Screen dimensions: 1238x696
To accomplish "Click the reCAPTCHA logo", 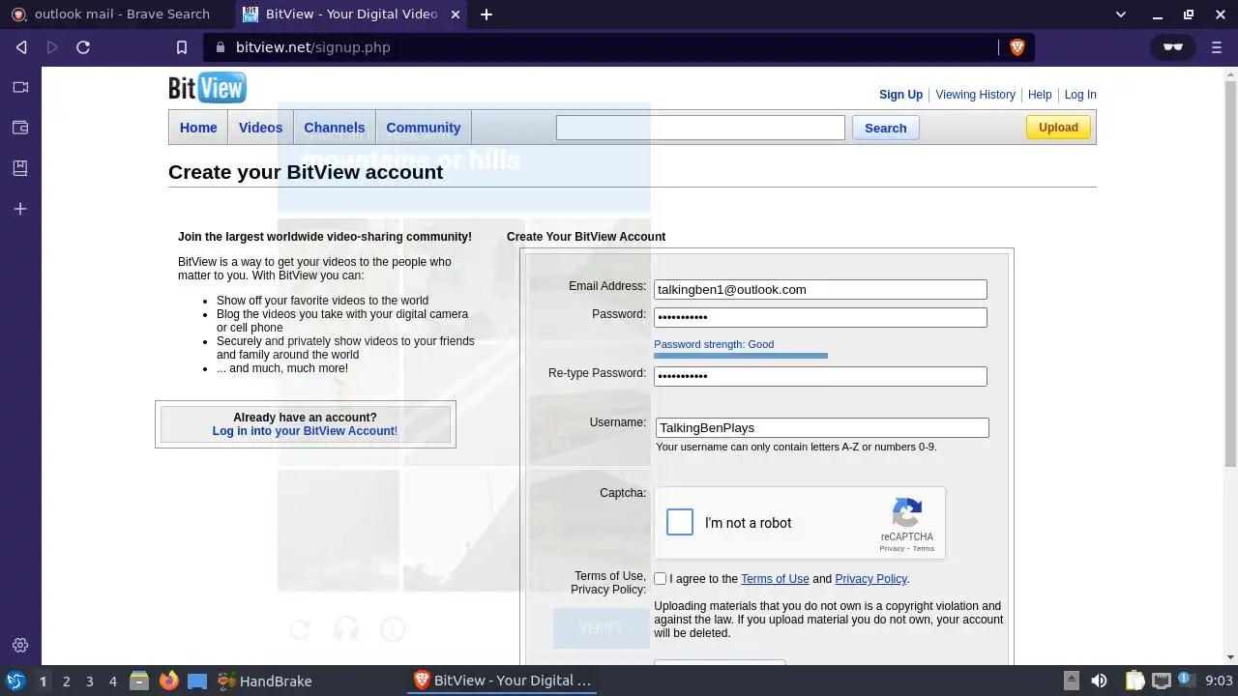I will 906,512.
